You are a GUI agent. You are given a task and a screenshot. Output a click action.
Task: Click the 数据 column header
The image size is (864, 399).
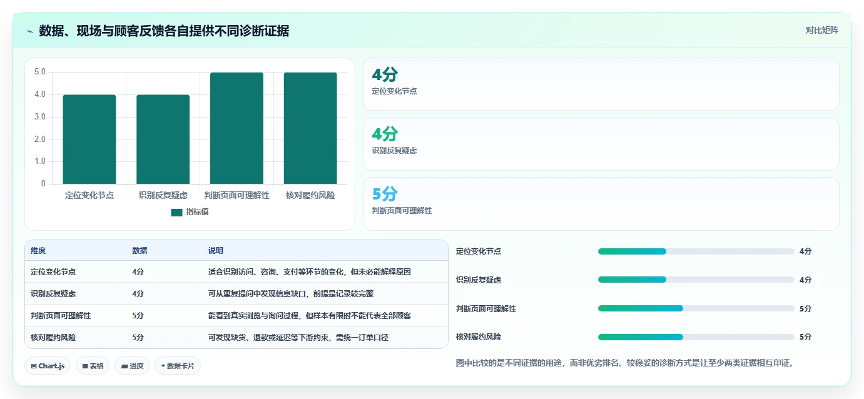140,251
